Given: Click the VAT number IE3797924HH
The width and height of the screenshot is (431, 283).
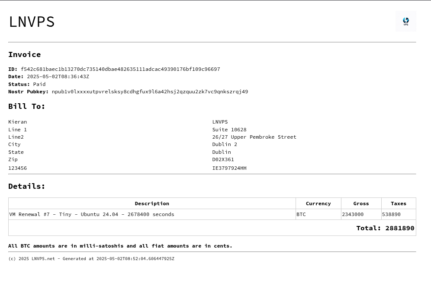Looking at the screenshot, I should (229, 168).
